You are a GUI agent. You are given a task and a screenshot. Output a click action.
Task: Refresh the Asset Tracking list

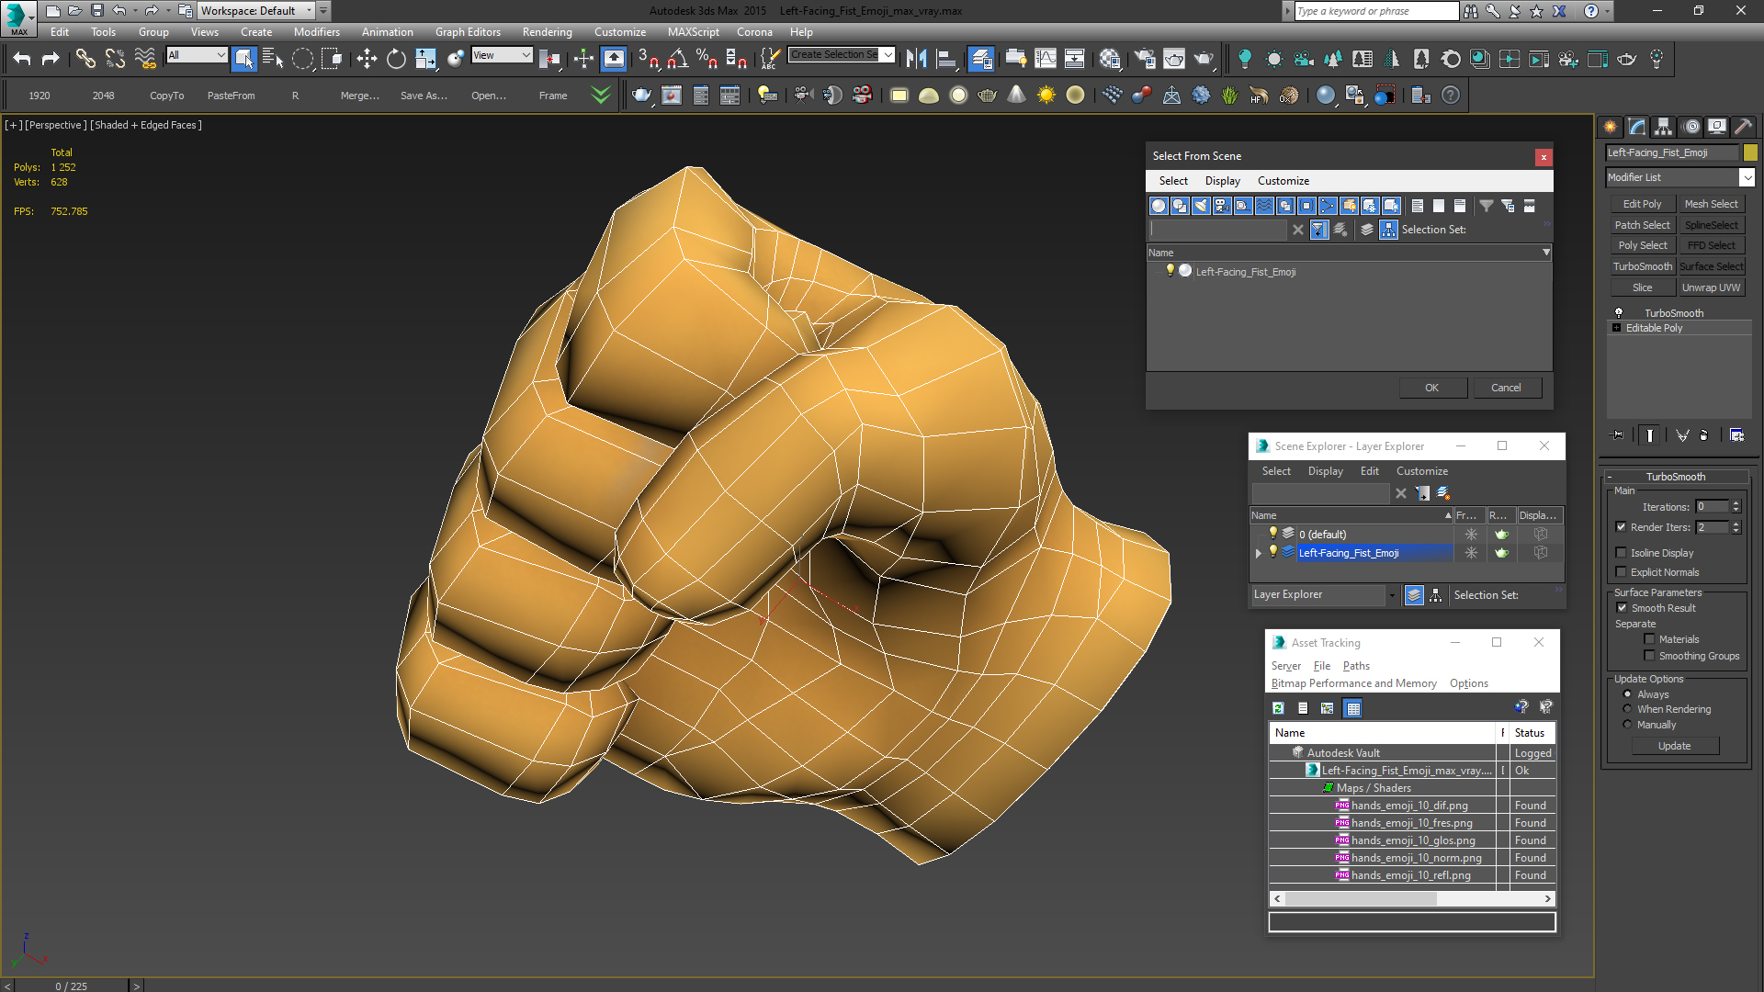(1278, 708)
